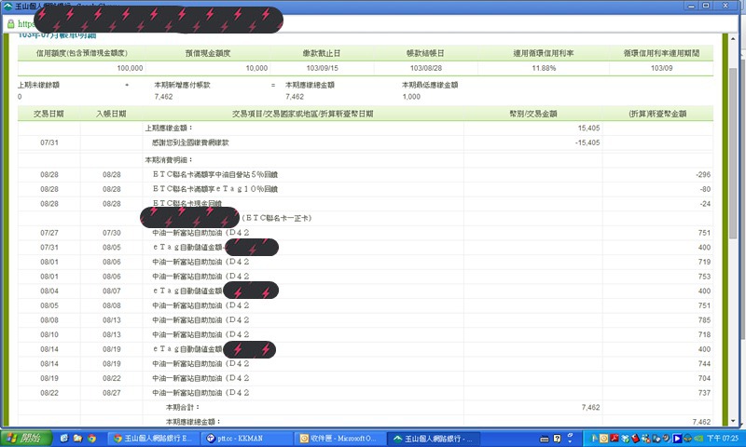Viewport: 746px width, 447px height.
Task: Click the help question mark icon in language bar
Action: click(x=557, y=439)
